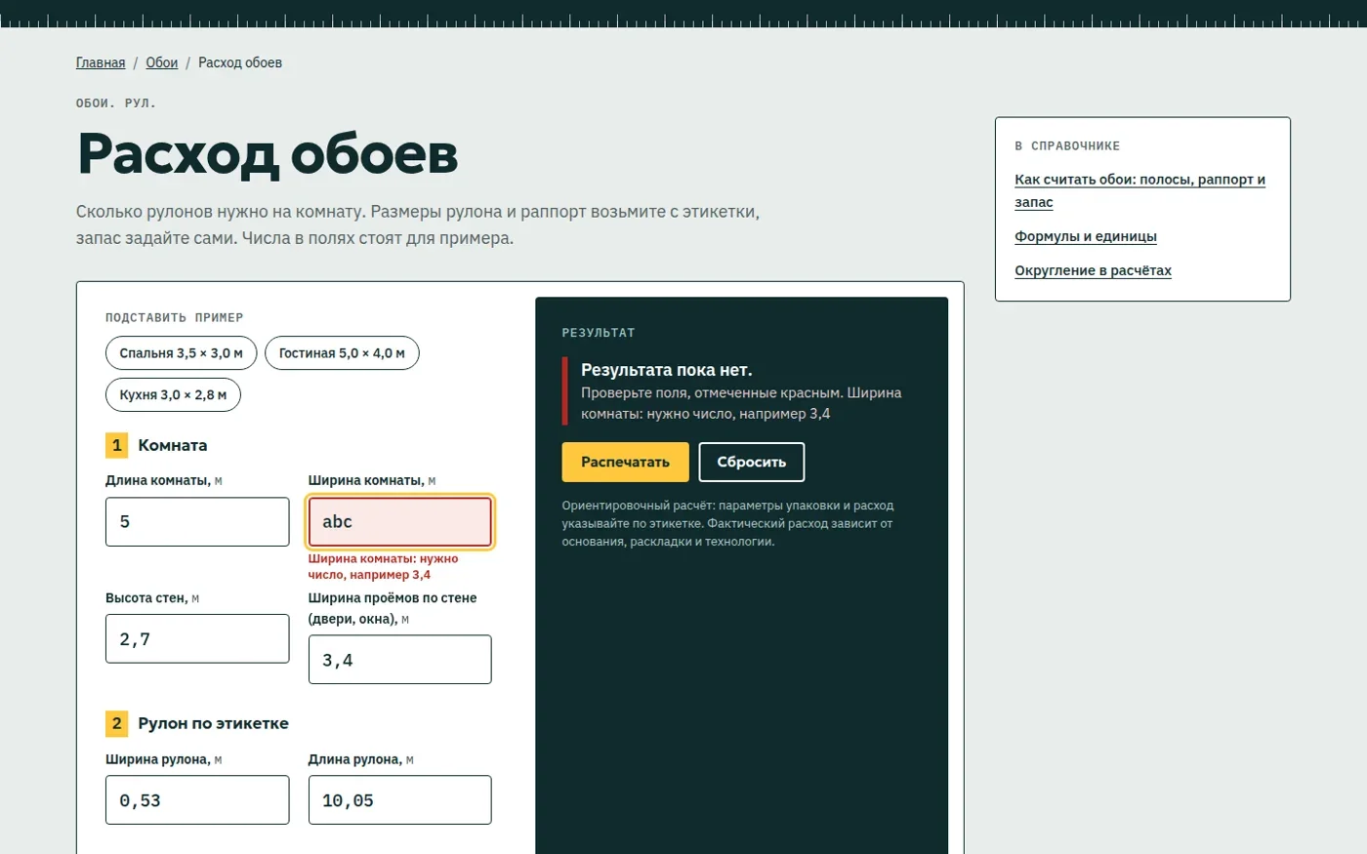Open the Округление в расчётах link
The height and width of the screenshot is (854, 1367).
[x=1093, y=270]
